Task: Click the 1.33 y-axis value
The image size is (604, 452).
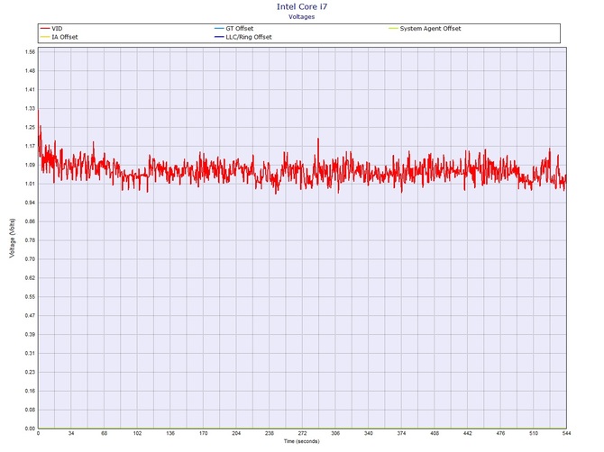Action: [x=30, y=108]
